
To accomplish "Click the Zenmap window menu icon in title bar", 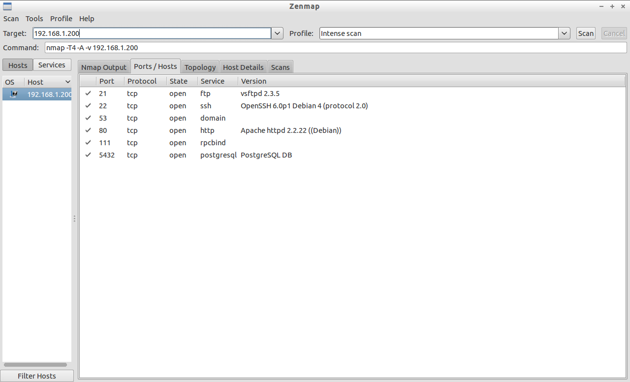I will click(7, 6).
